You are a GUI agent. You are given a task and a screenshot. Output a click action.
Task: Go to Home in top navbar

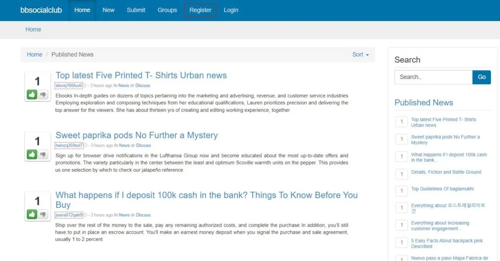[x=82, y=10]
